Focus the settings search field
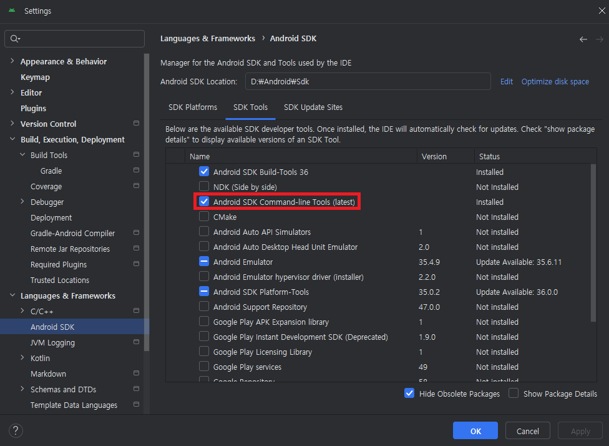The height and width of the screenshot is (446, 609). point(75,39)
